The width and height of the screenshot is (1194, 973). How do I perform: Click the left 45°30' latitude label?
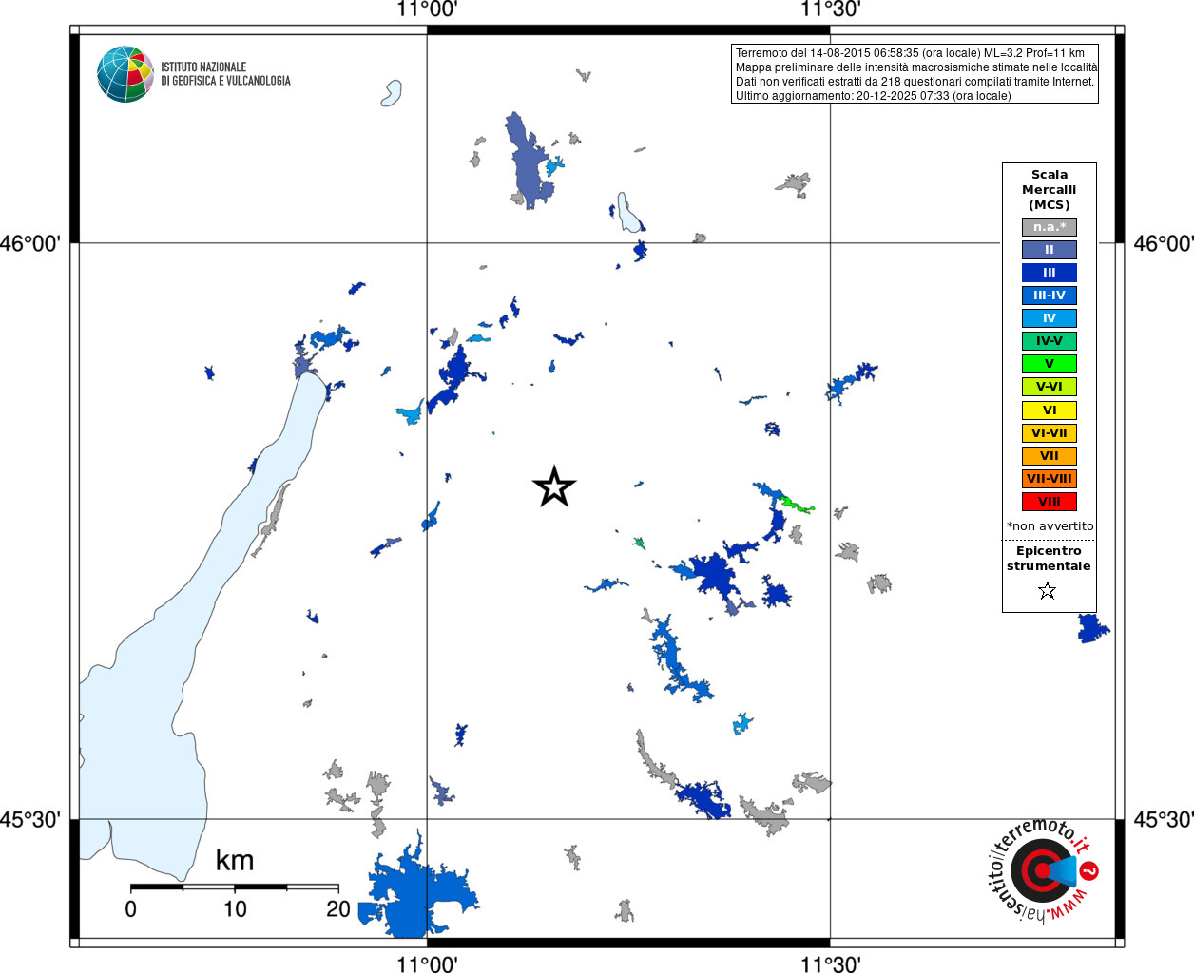point(30,819)
